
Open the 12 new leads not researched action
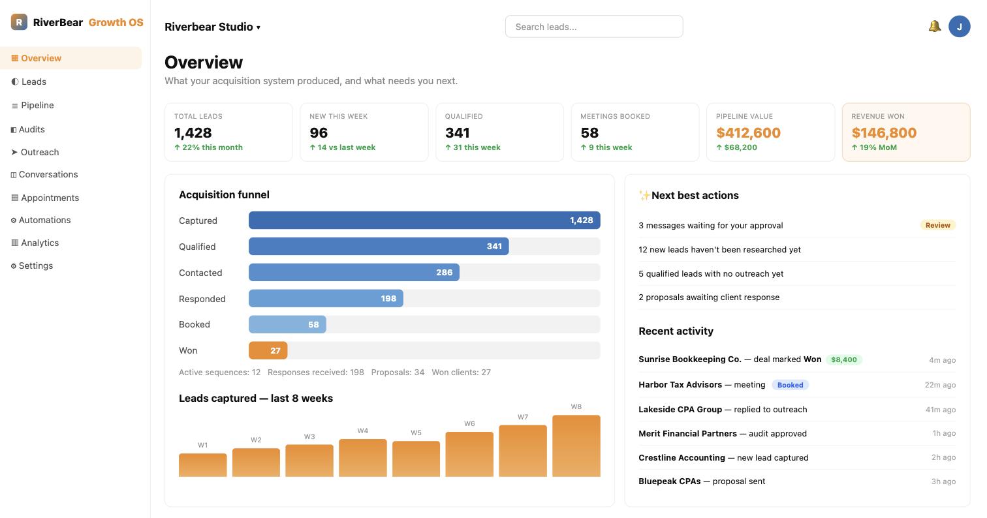[x=797, y=249]
